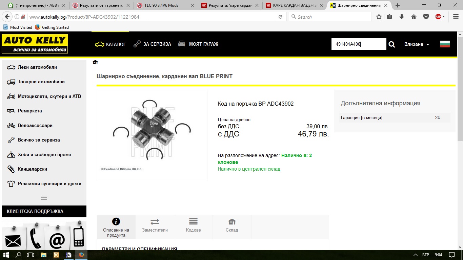Open the Firefox hamburger menu
Viewport: 463px width, 260px height.
(x=456, y=17)
